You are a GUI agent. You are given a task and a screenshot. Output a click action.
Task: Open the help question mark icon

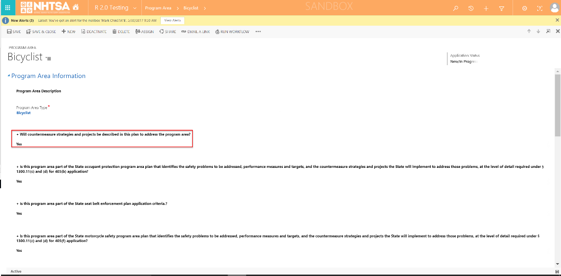[x=540, y=8]
